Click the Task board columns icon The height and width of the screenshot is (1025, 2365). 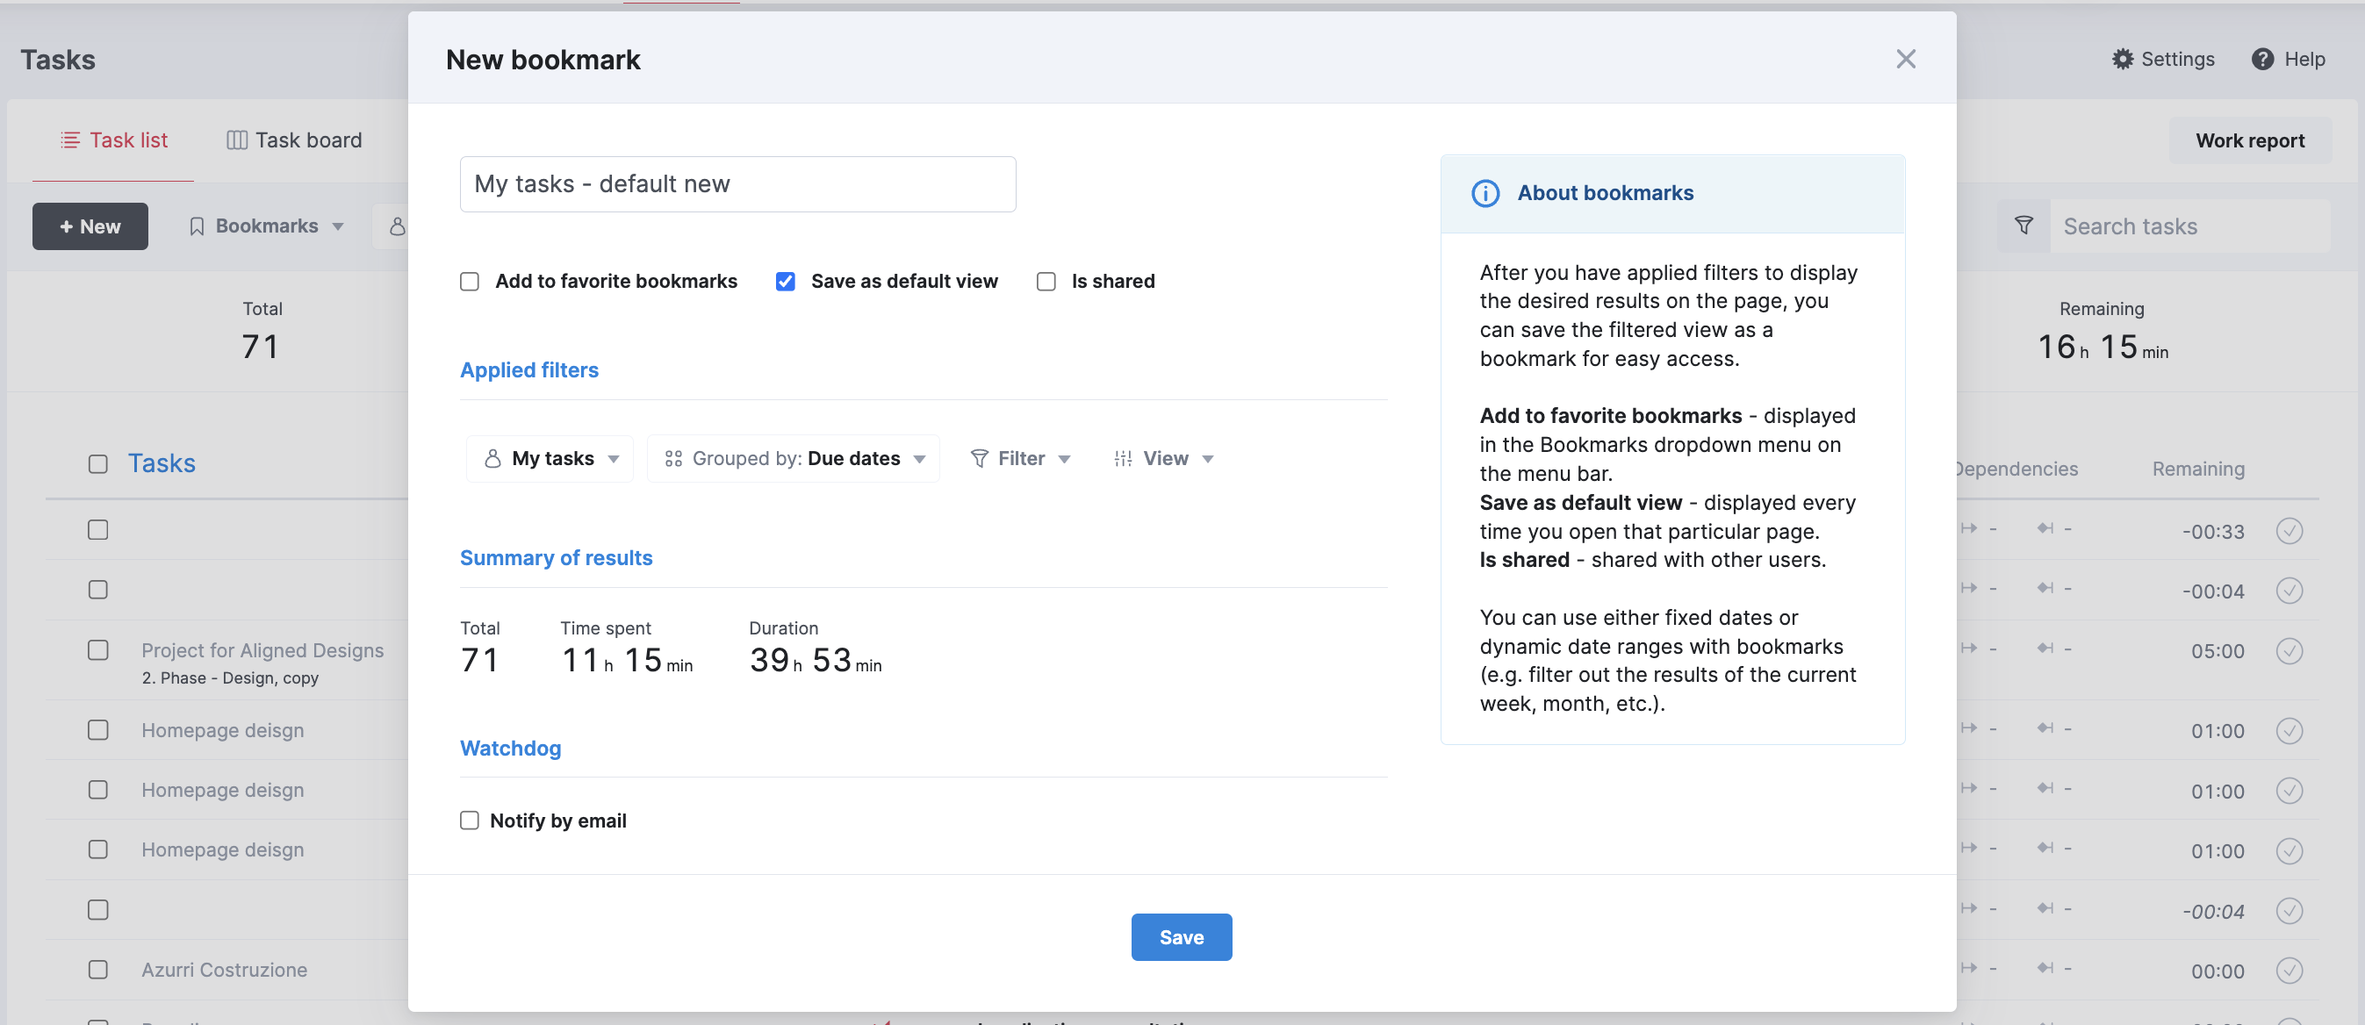click(237, 140)
